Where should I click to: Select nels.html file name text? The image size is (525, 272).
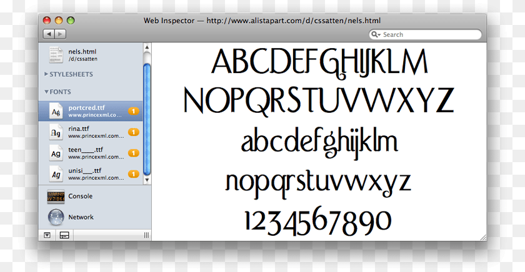[x=82, y=51]
